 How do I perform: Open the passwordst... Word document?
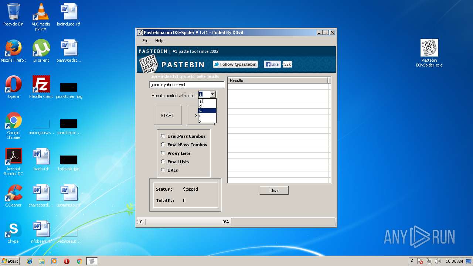(x=69, y=51)
